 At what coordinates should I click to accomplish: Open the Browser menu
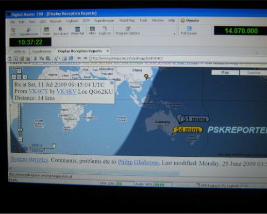pos(56,21)
